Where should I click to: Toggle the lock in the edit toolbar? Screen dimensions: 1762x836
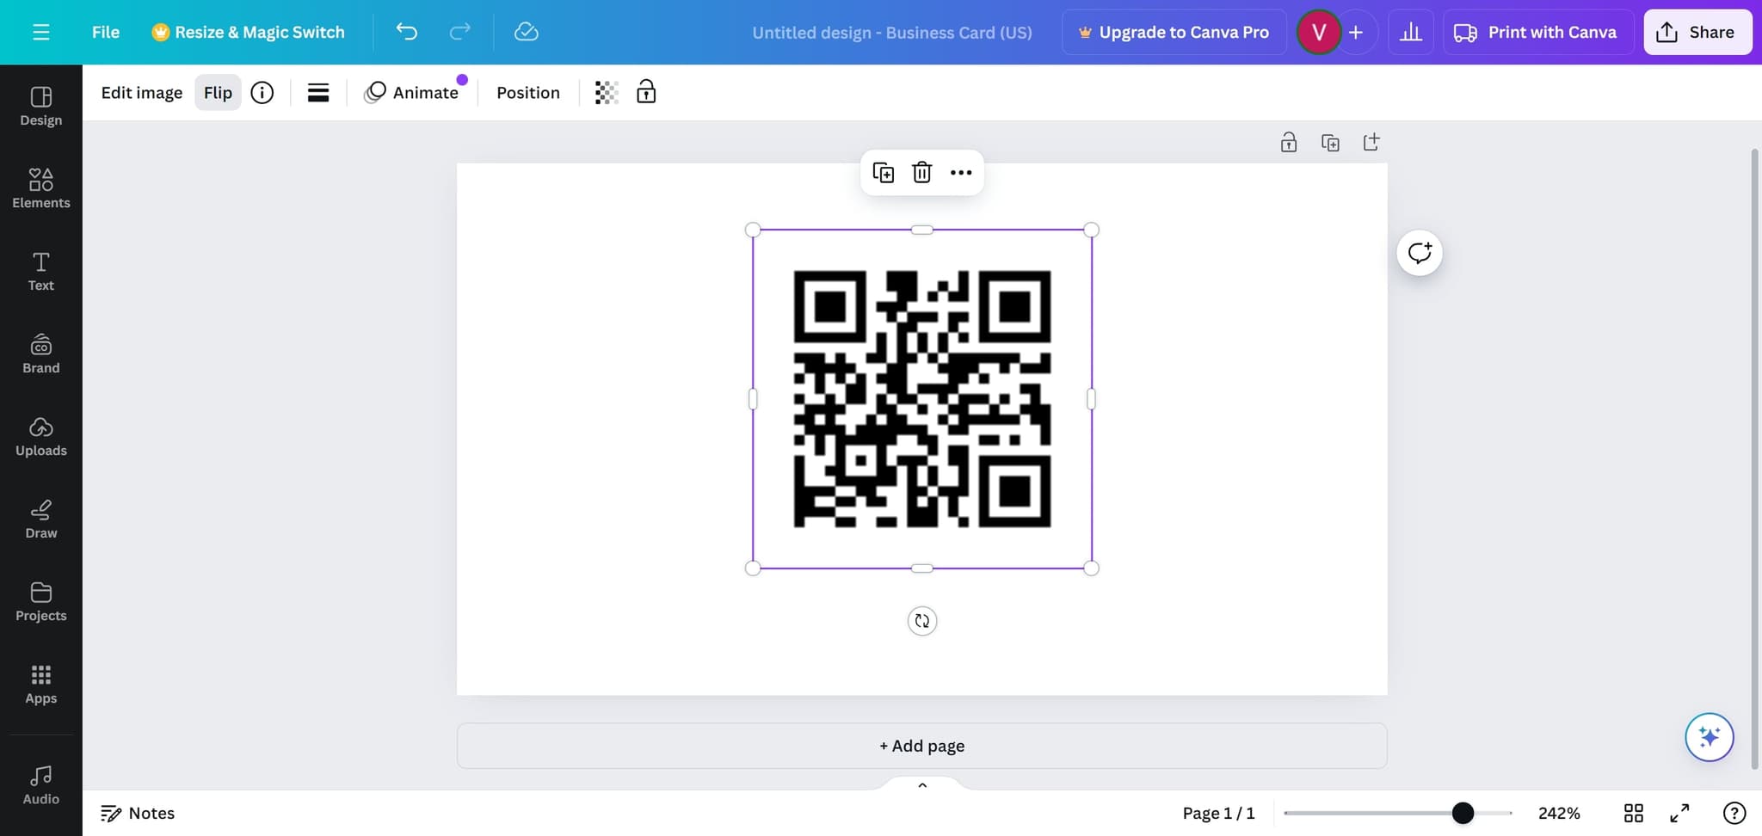[646, 92]
